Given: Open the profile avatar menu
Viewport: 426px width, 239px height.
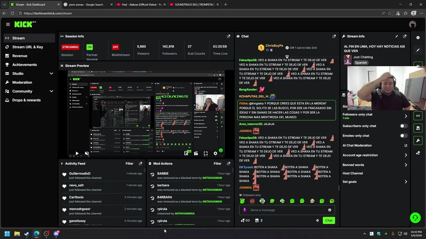Looking at the screenshot, I should [413, 24].
